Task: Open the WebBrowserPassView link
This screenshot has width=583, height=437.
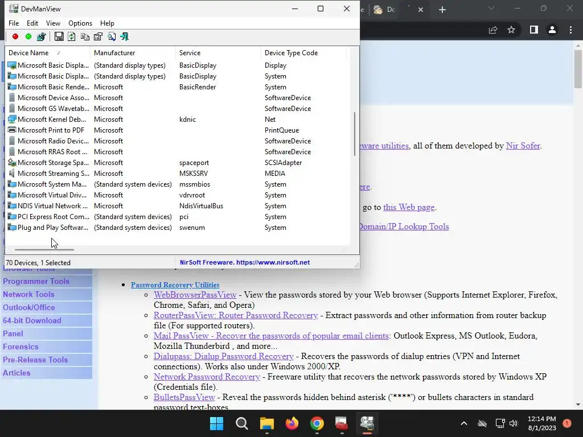Action: click(x=195, y=295)
